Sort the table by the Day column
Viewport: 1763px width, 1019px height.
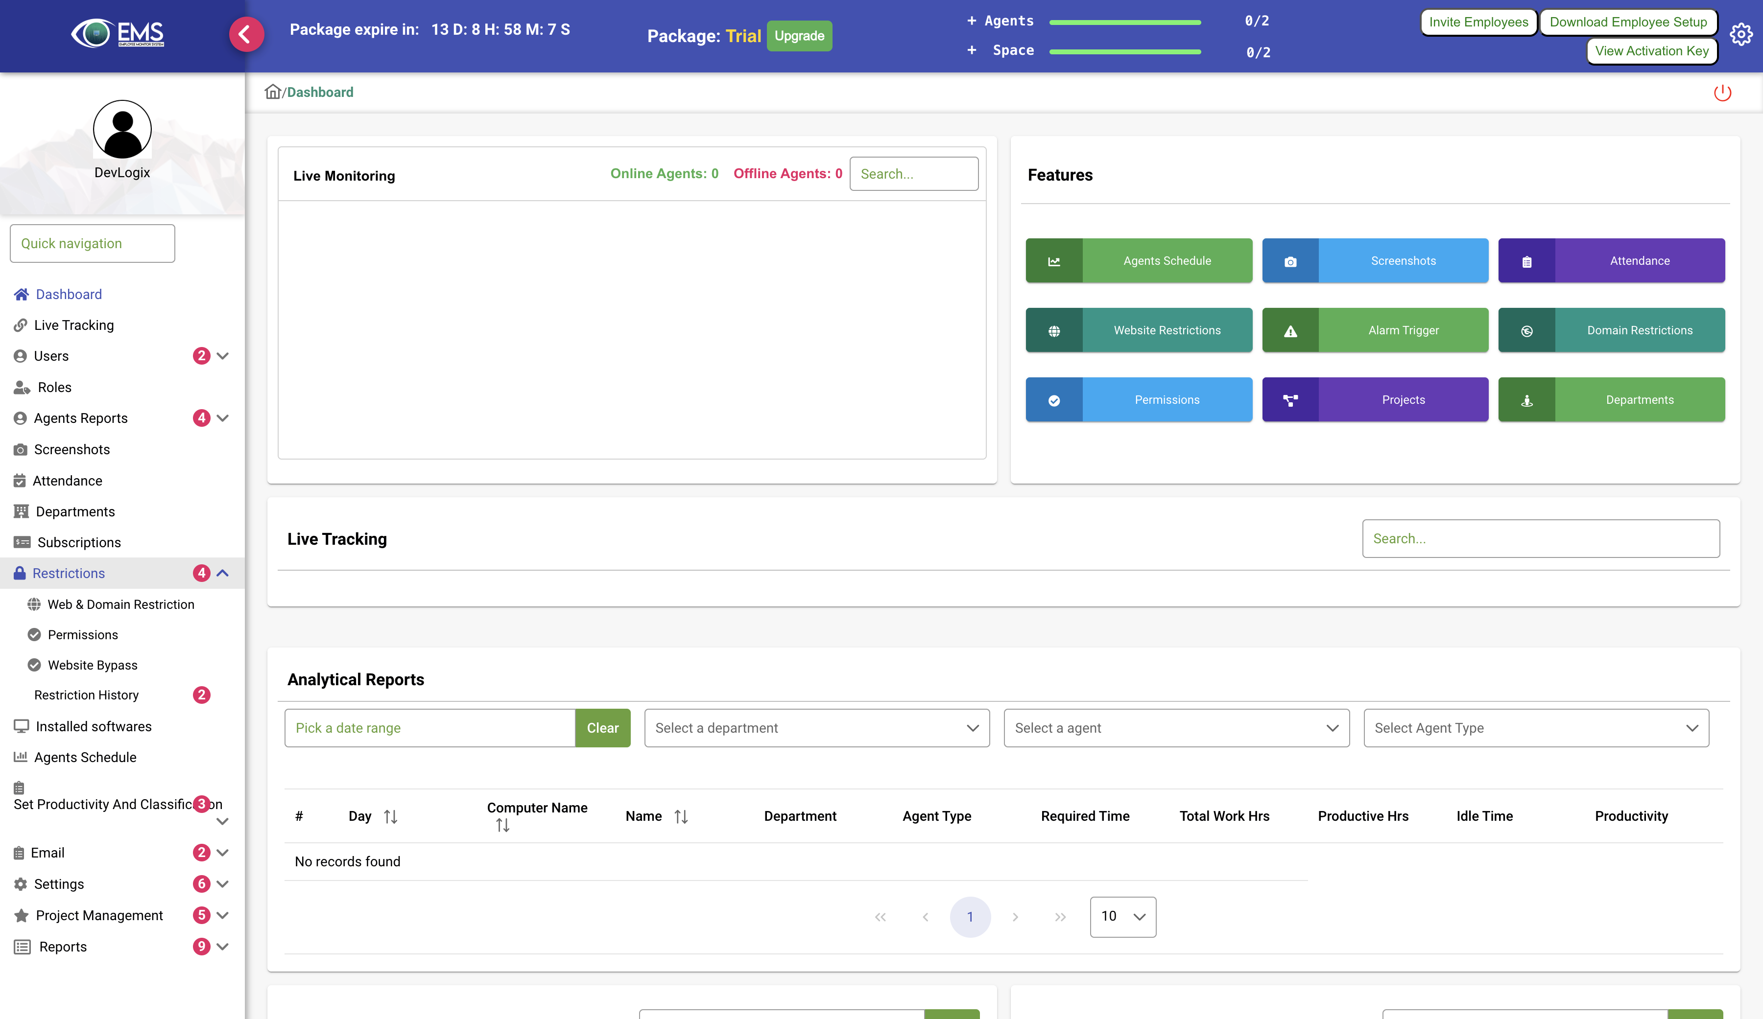coord(390,816)
